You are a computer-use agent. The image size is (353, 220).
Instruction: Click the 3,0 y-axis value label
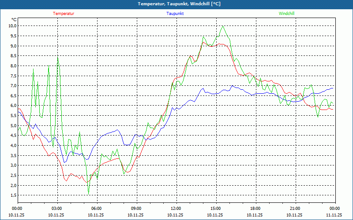point(13,165)
